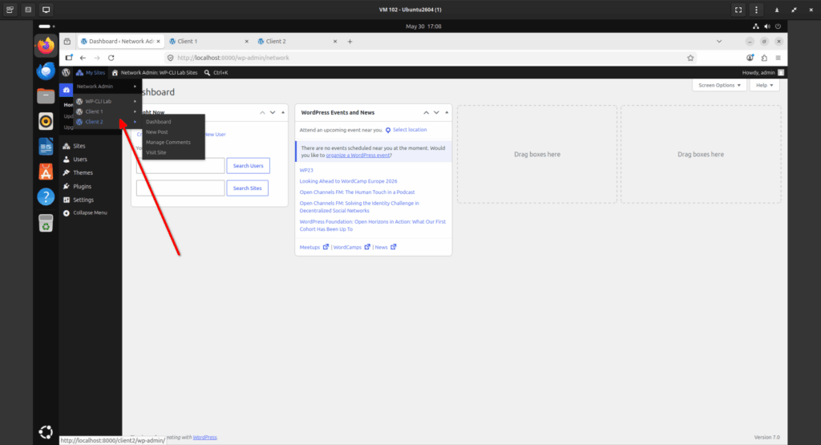821x445 pixels.
Task: Expand the Help dropdown
Action: (x=764, y=85)
